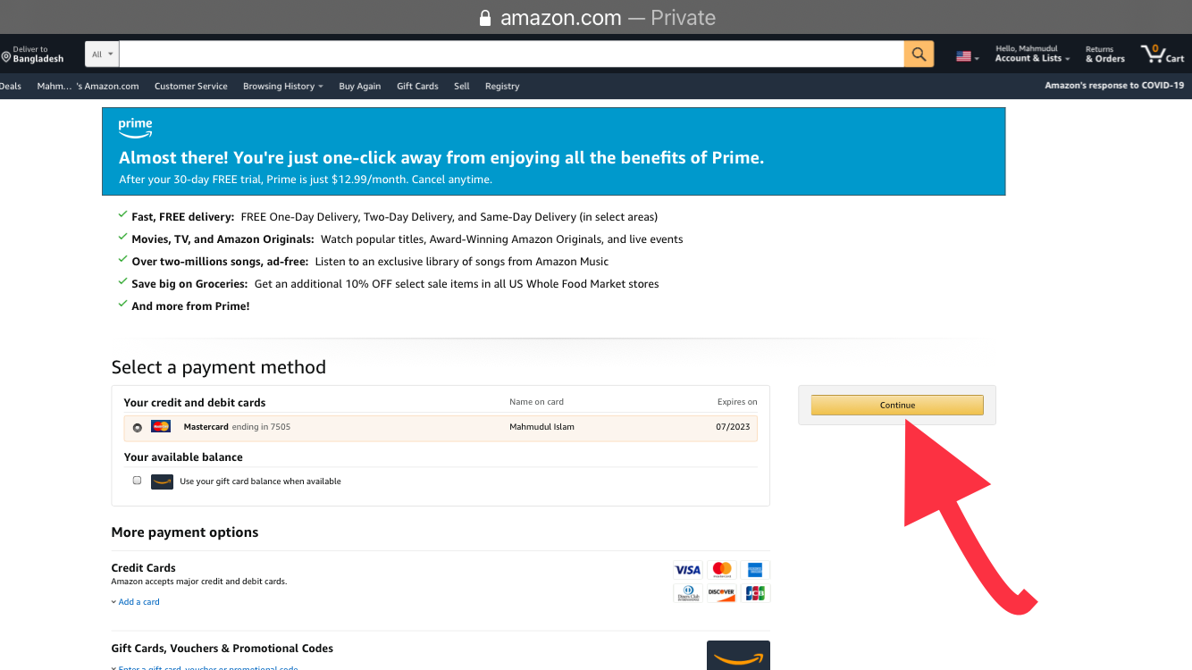This screenshot has width=1192, height=670.
Task: Select Customer Service from the navigation
Action: 190,86
